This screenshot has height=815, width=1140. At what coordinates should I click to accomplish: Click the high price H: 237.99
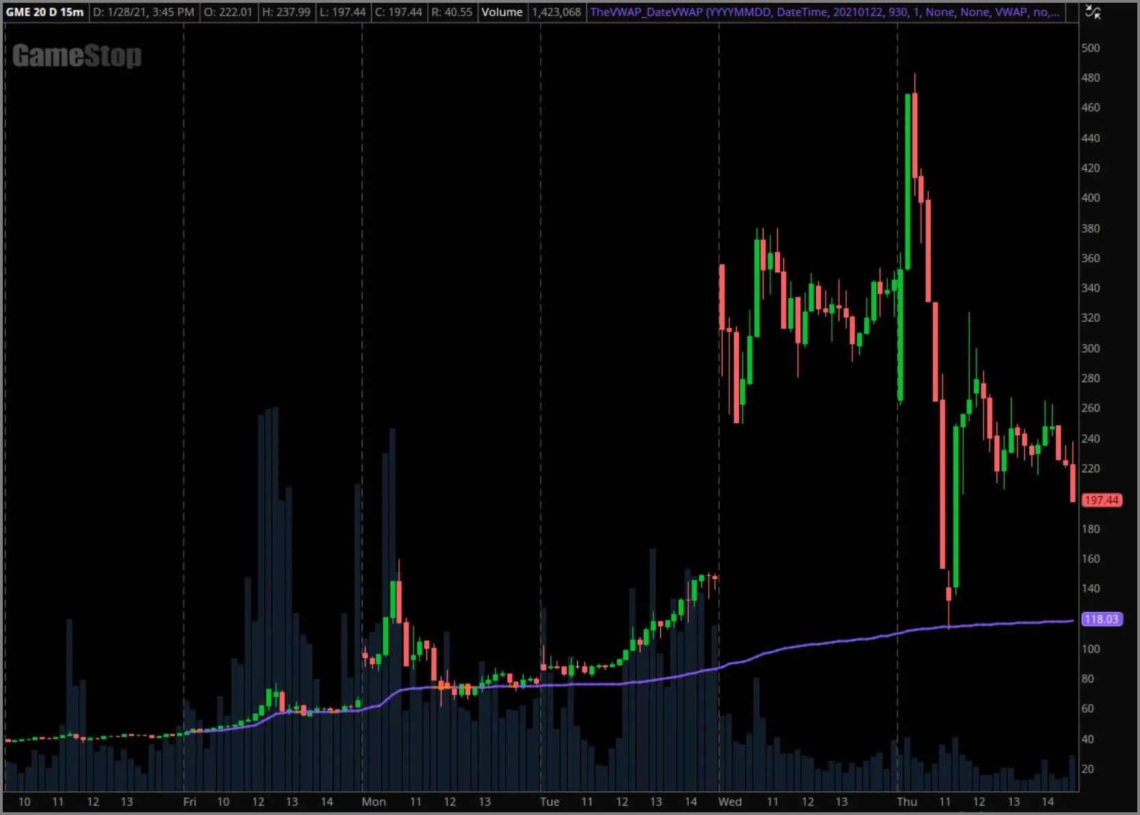pos(286,12)
